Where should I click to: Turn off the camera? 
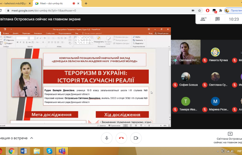tap(136, 138)
